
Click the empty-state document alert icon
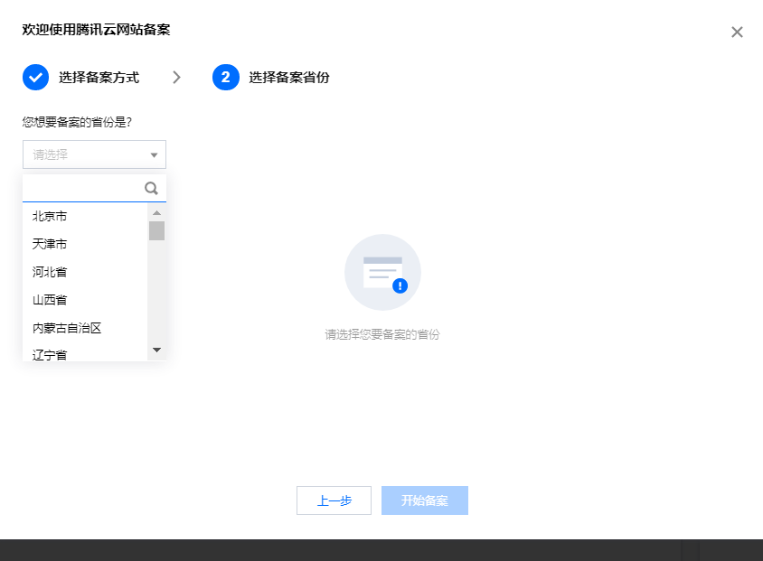click(x=383, y=272)
